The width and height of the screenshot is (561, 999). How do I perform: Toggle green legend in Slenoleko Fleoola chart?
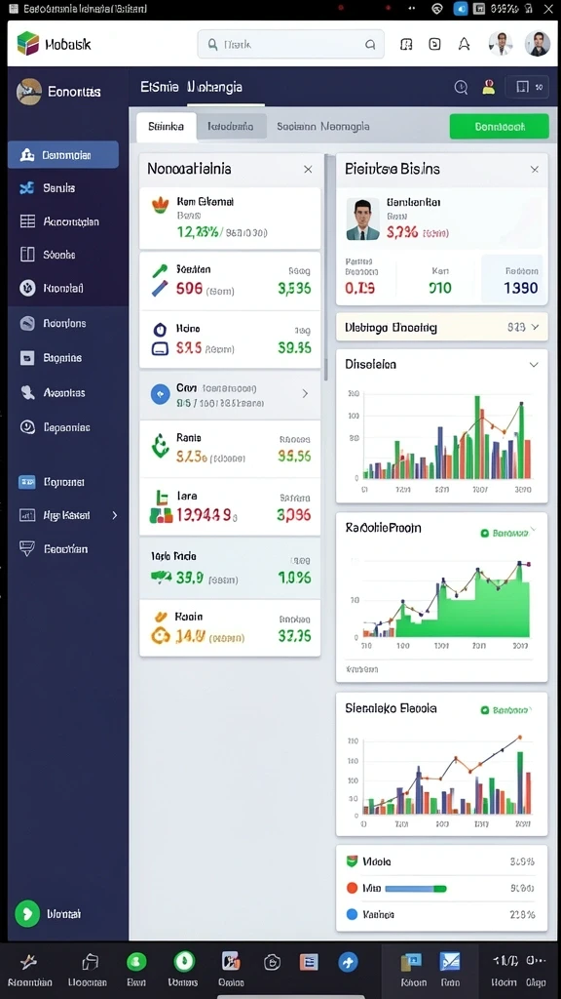[505, 709]
